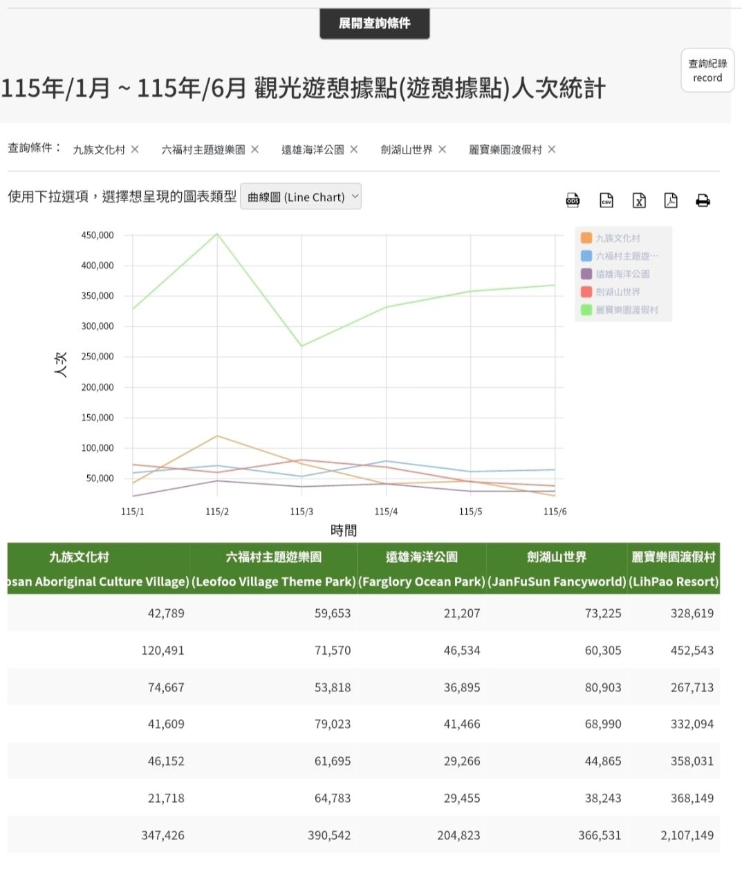Remove 劍湖山世界 filter tag

[x=442, y=149]
